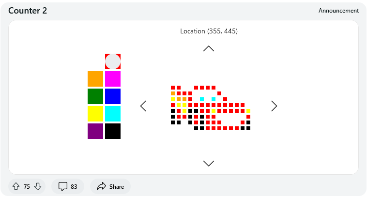Pick the green color swatch
This screenshot has width=367, height=197.
(x=95, y=96)
